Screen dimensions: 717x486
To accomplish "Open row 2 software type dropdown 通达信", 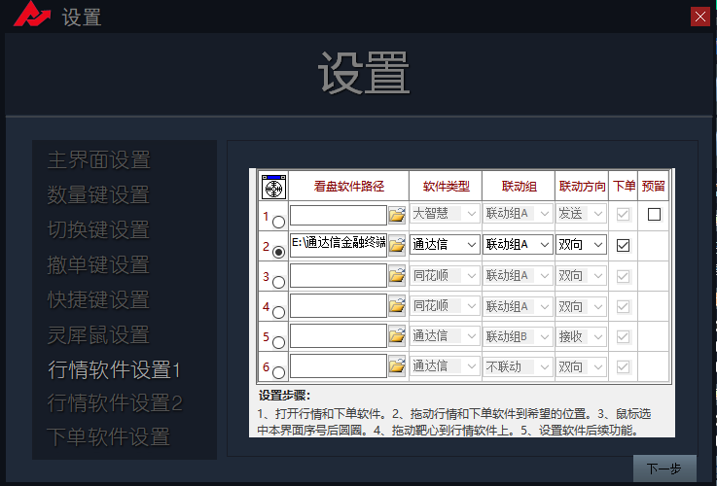I will (445, 245).
